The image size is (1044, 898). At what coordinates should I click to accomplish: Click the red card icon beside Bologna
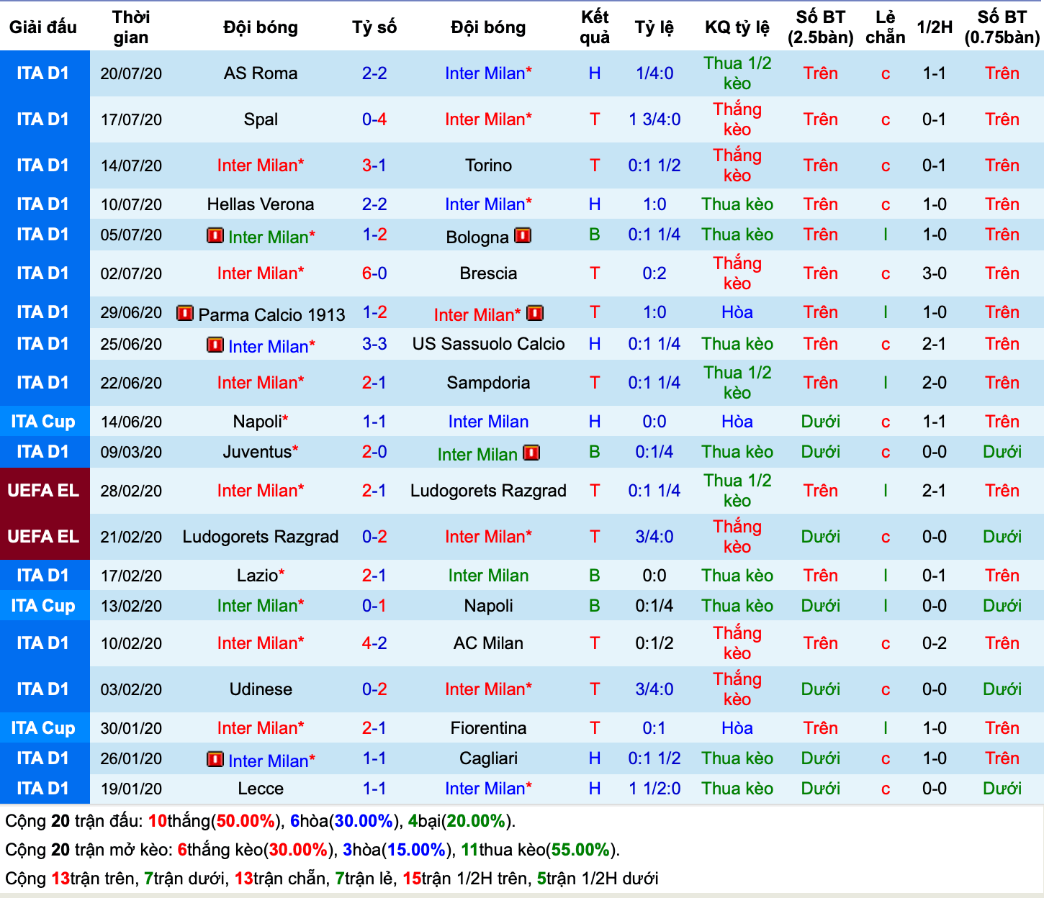pyautogui.click(x=523, y=235)
